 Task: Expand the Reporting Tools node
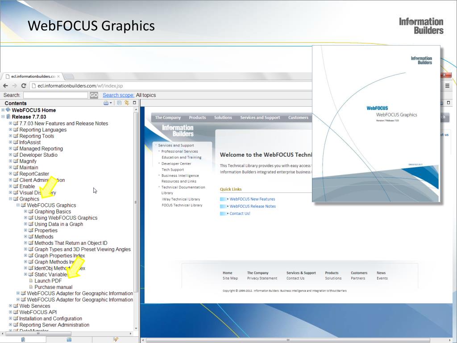point(11,136)
